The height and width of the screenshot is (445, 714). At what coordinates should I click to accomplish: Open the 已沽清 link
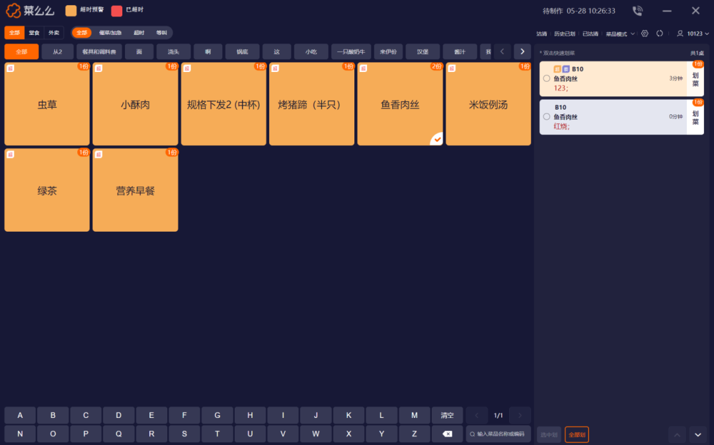[x=590, y=34]
